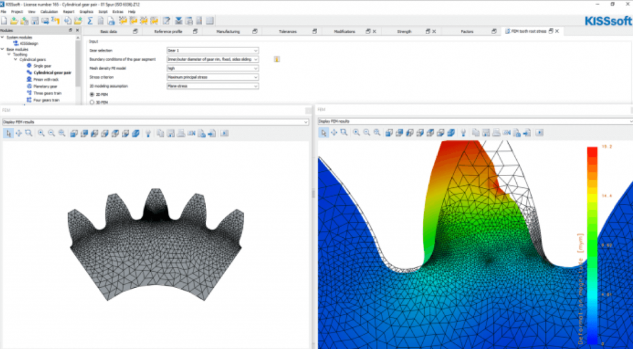Click zoom in magnifier in left FEM window
The width and height of the screenshot is (633, 349).
pyautogui.click(x=41, y=133)
